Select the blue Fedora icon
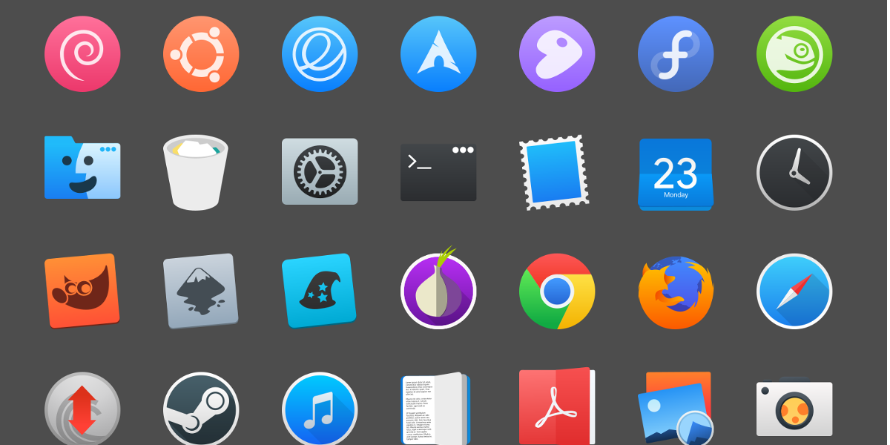 coord(676,54)
